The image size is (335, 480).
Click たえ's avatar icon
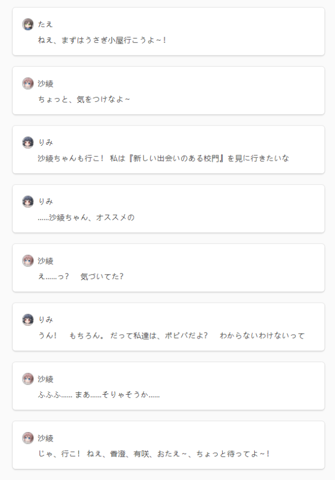pyautogui.click(x=28, y=24)
